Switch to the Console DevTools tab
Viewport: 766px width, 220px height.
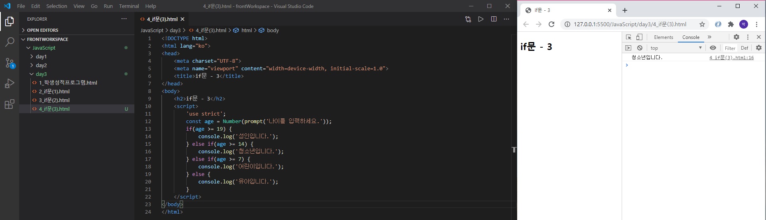691,37
